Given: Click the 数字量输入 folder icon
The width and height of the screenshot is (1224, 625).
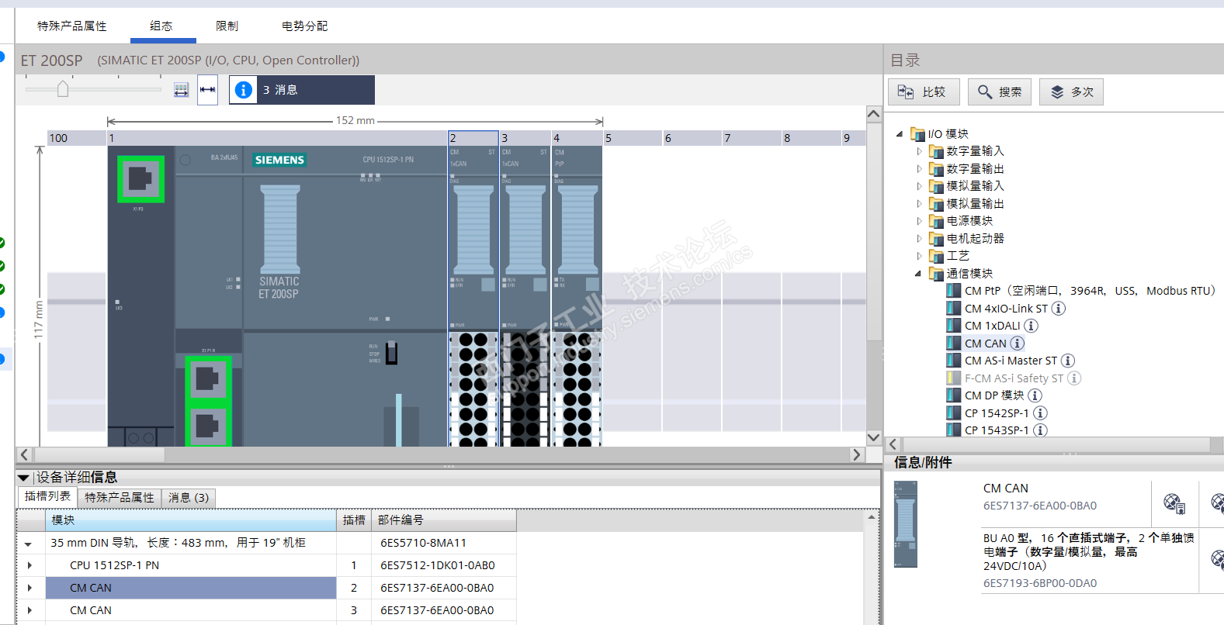Looking at the screenshot, I should (x=936, y=151).
